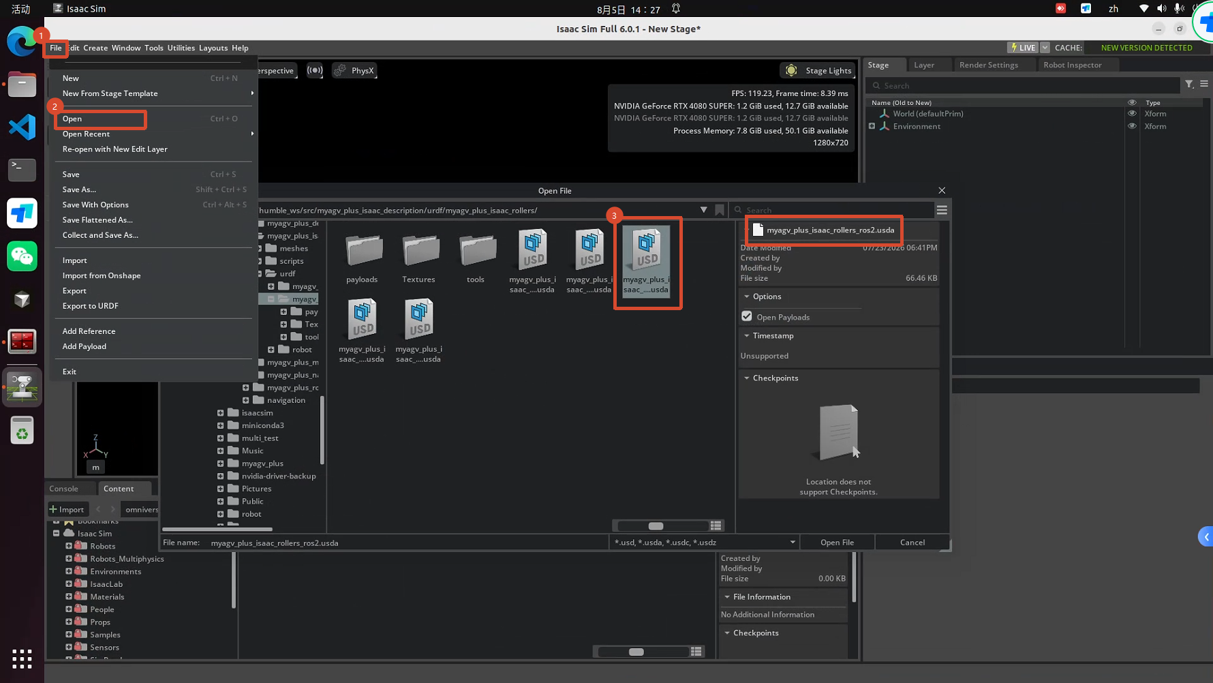This screenshot has height=683, width=1213.
Task: Toggle the Open Payloads checkbox
Action: click(x=747, y=316)
